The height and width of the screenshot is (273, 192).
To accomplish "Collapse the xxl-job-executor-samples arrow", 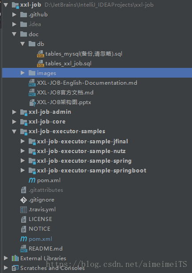I will 14,131.
